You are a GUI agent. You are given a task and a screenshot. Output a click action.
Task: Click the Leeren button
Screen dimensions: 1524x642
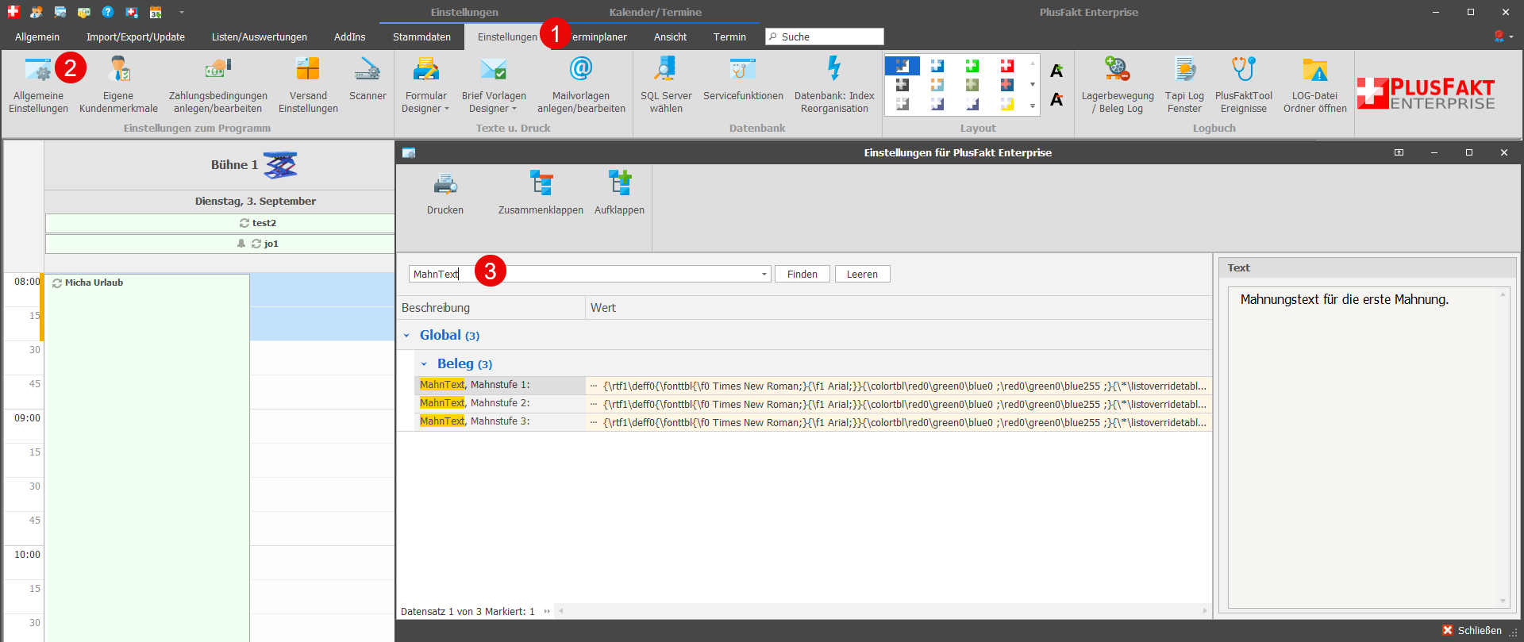pyautogui.click(x=862, y=274)
